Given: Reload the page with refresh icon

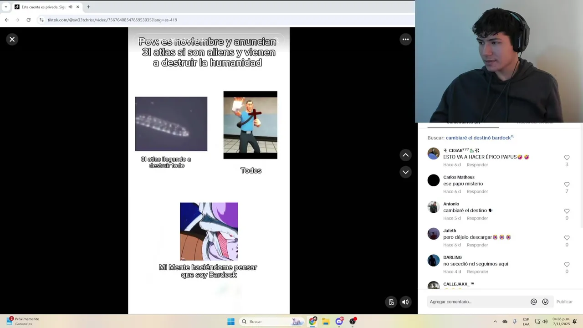Looking at the screenshot, I should click(28, 20).
